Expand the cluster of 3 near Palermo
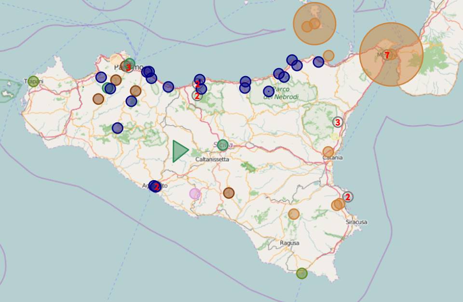This screenshot has height=302, width=463. click(x=128, y=66)
